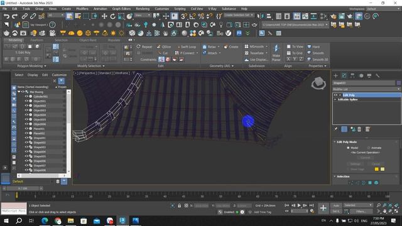Click the large Set Key plus button
This screenshot has width=402, height=226.
(323, 208)
